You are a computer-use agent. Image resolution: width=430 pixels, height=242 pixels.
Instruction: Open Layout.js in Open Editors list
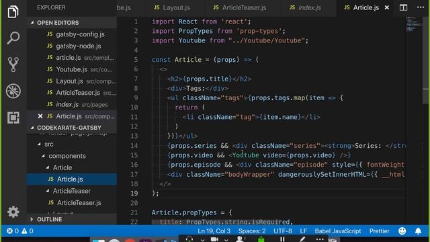72,81
